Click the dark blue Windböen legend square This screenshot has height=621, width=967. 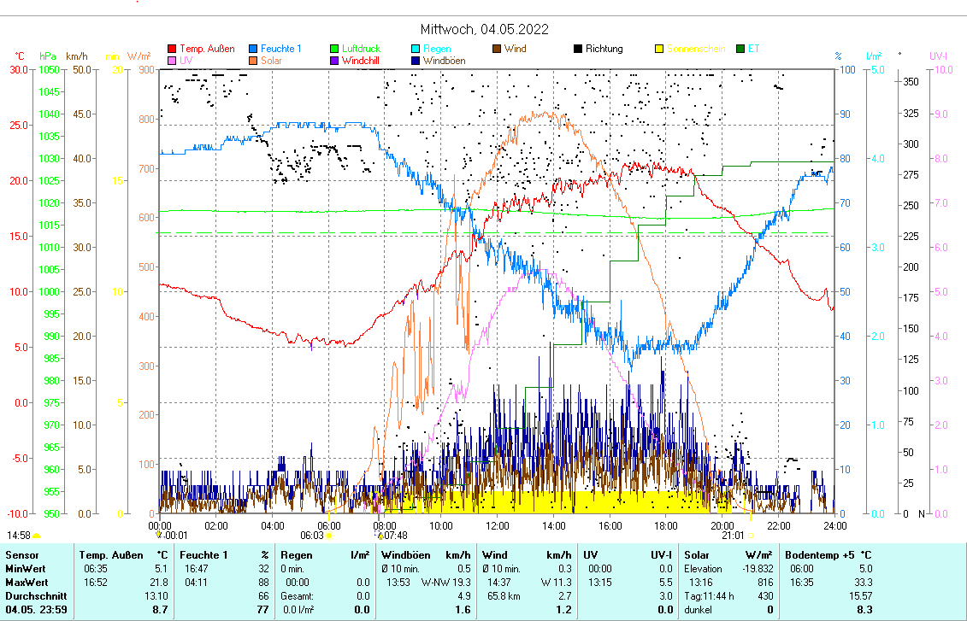[x=416, y=62]
